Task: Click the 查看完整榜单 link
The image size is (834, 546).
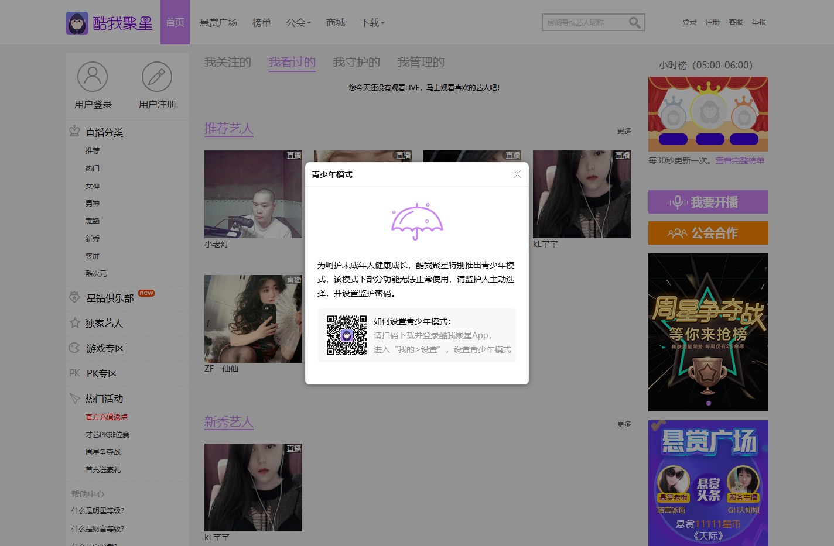Action: pyautogui.click(x=740, y=160)
